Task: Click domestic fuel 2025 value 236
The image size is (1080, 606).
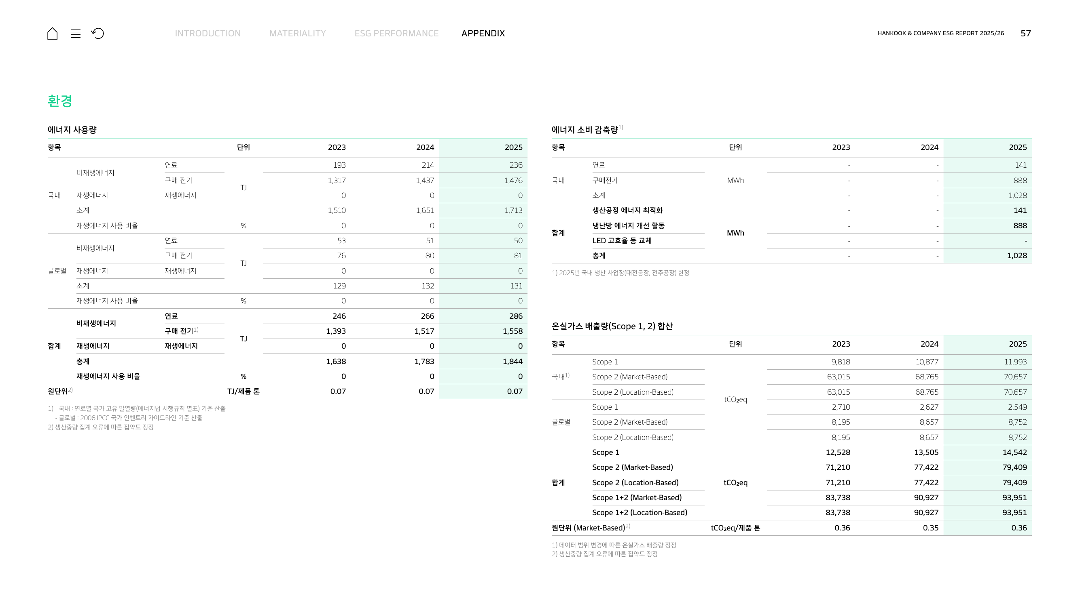Action: coord(516,165)
